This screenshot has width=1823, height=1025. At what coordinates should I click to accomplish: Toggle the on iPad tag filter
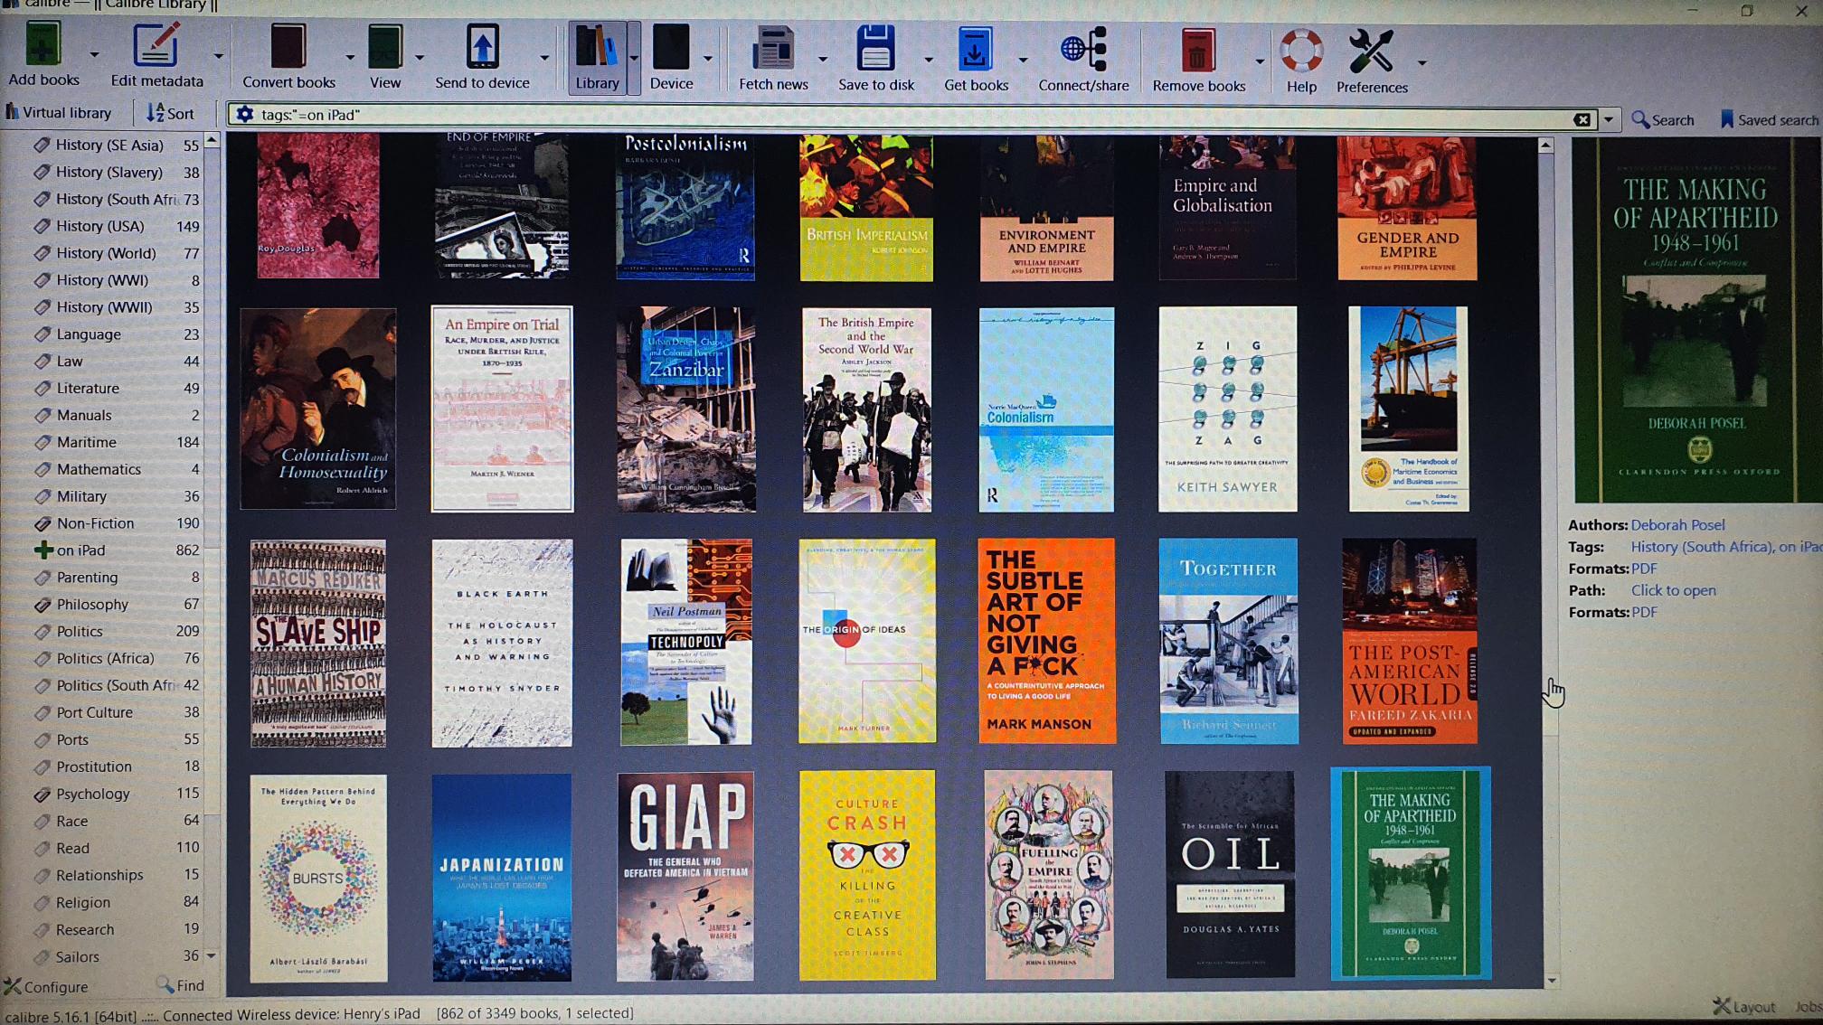[80, 550]
